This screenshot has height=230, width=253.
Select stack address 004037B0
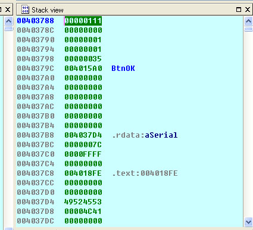35,116
